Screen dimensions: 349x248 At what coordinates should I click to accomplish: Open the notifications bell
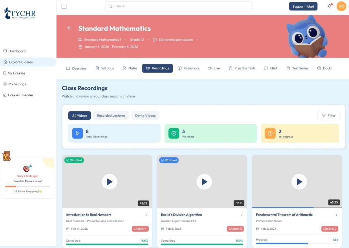[x=330, y=6]
